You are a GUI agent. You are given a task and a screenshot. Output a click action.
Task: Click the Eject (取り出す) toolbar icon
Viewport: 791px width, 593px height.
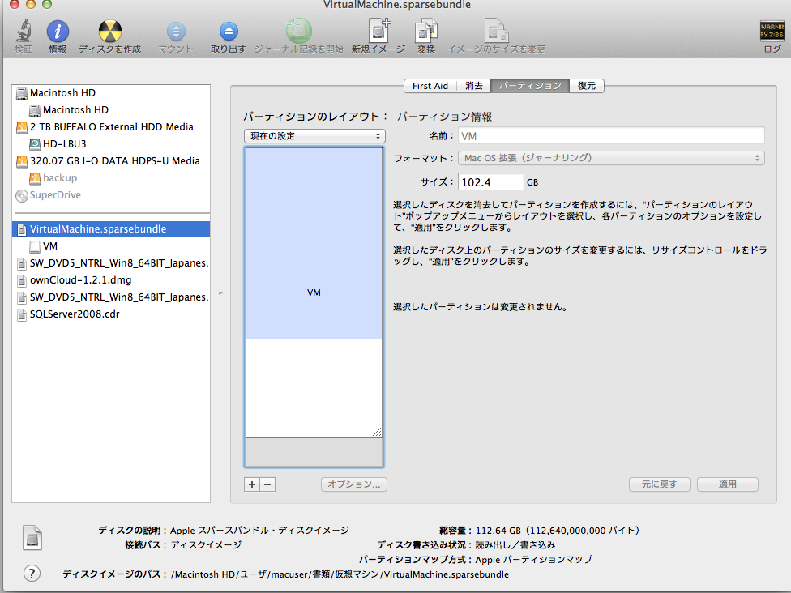click(229, 32)
